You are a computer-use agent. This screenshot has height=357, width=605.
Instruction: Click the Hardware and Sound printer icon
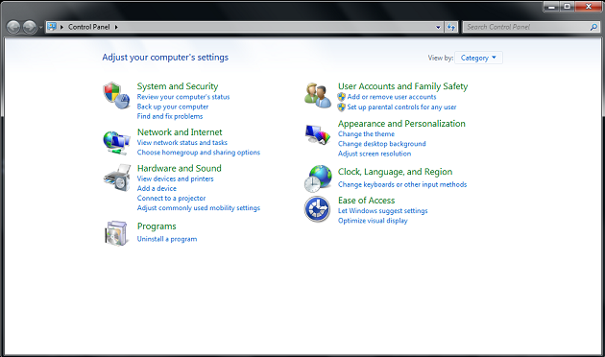tap(116, 178)
